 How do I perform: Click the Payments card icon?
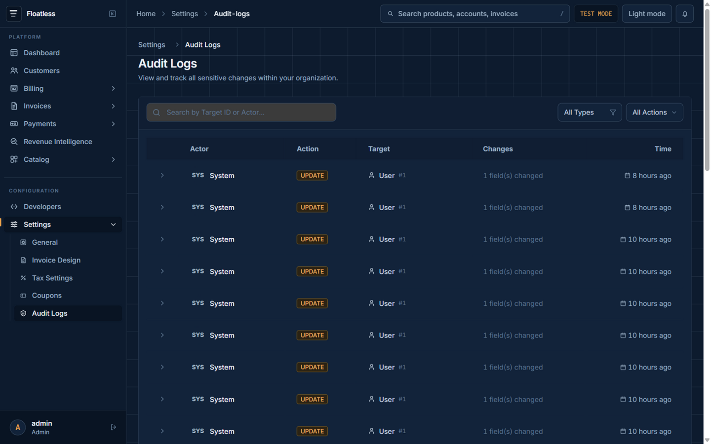[14, 124]
